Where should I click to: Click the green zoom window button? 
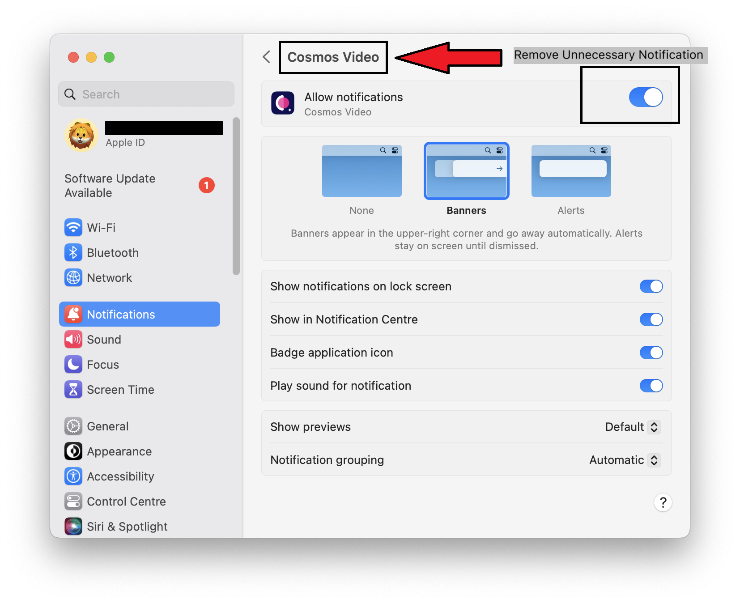(x=109, y=57)
